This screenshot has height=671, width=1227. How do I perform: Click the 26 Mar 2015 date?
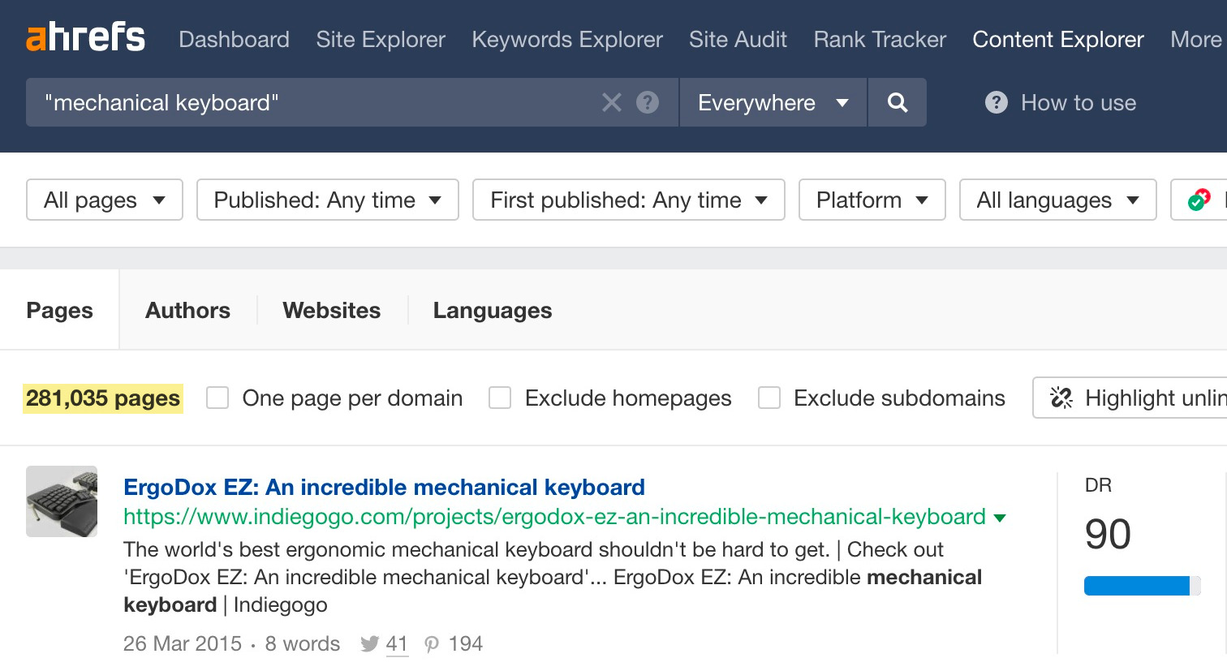(x=183, y=644)
